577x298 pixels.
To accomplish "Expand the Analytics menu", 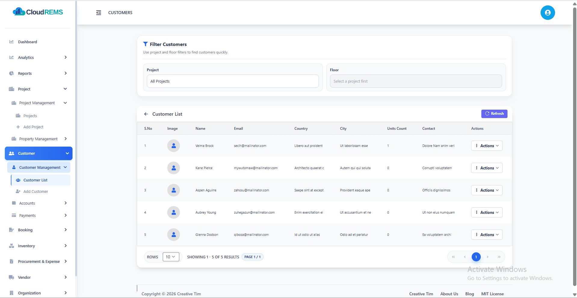I will tap(39, 57).
